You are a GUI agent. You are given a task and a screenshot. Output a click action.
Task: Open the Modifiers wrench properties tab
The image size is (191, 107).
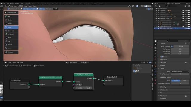[155, 69]
